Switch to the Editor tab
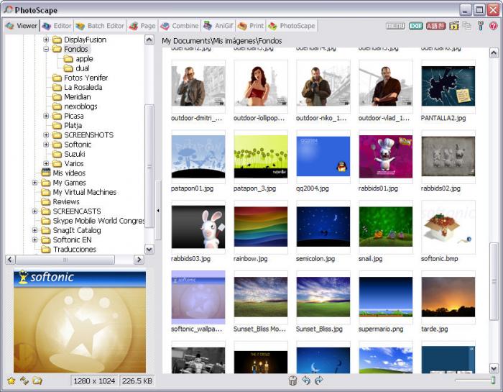Image resolution: width=503 pixels, height=392 pixels. click(57, 26)
